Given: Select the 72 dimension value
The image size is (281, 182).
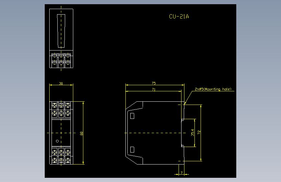Looking at the screenshot, I should point(199,132).
